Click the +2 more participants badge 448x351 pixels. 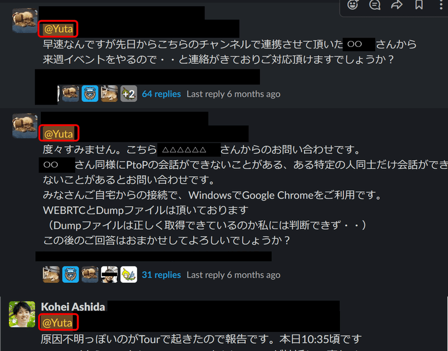(129, 93)
